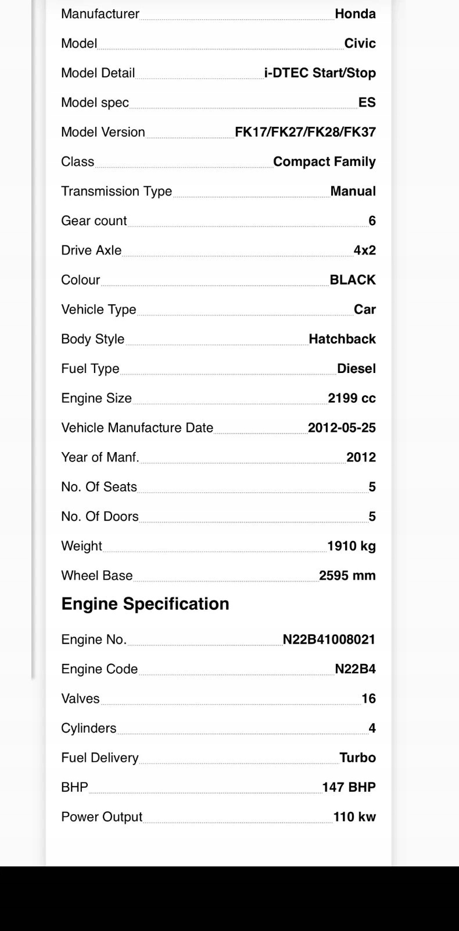Click the 'No. Of Doors' label

pos(100,517)
